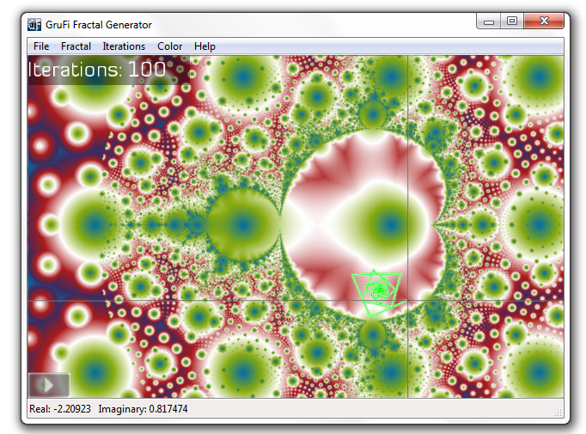
Task: Click the play button on the fractal canvas
Action: point(49,385)
